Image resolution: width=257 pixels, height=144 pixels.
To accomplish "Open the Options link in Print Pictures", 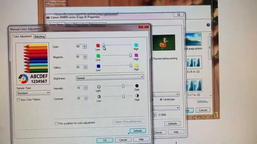I will tap(202, 101).
